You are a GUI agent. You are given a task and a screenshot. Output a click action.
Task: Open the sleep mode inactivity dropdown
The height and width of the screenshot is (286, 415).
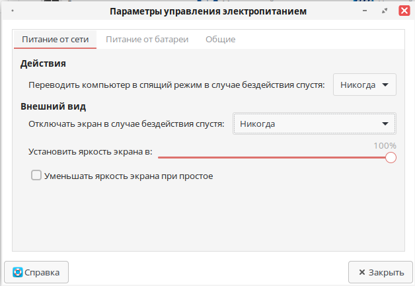tap(363, 85)
